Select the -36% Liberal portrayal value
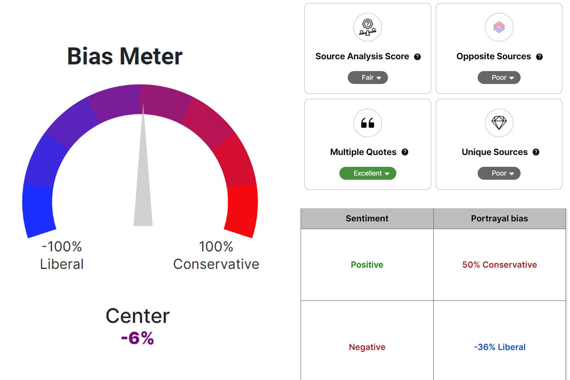The height and width of the screenshot is (380, 570). click(x=499, y=347)
